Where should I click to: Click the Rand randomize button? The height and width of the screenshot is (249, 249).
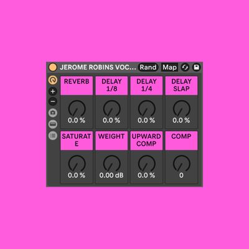tap(148, 67)
